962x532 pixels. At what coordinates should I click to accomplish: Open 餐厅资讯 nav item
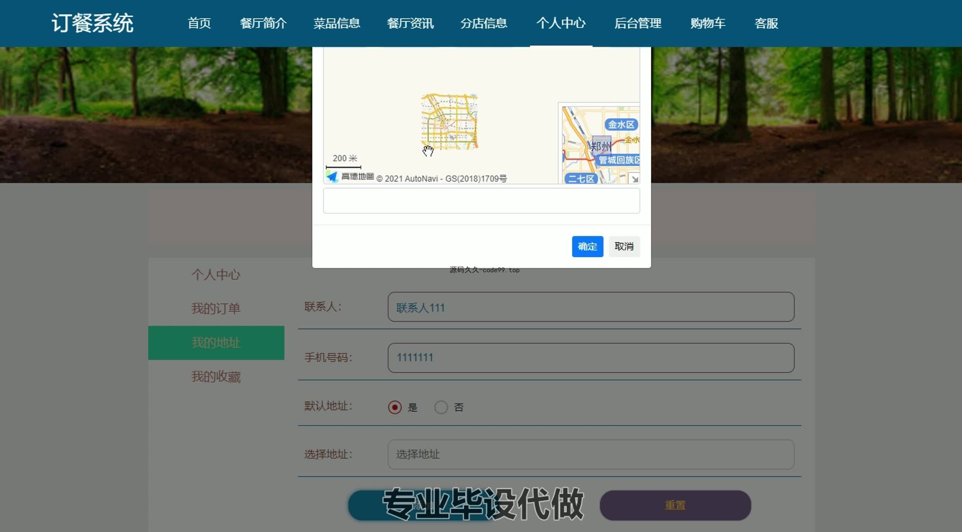pyautogui.click(x=410, y=23)
